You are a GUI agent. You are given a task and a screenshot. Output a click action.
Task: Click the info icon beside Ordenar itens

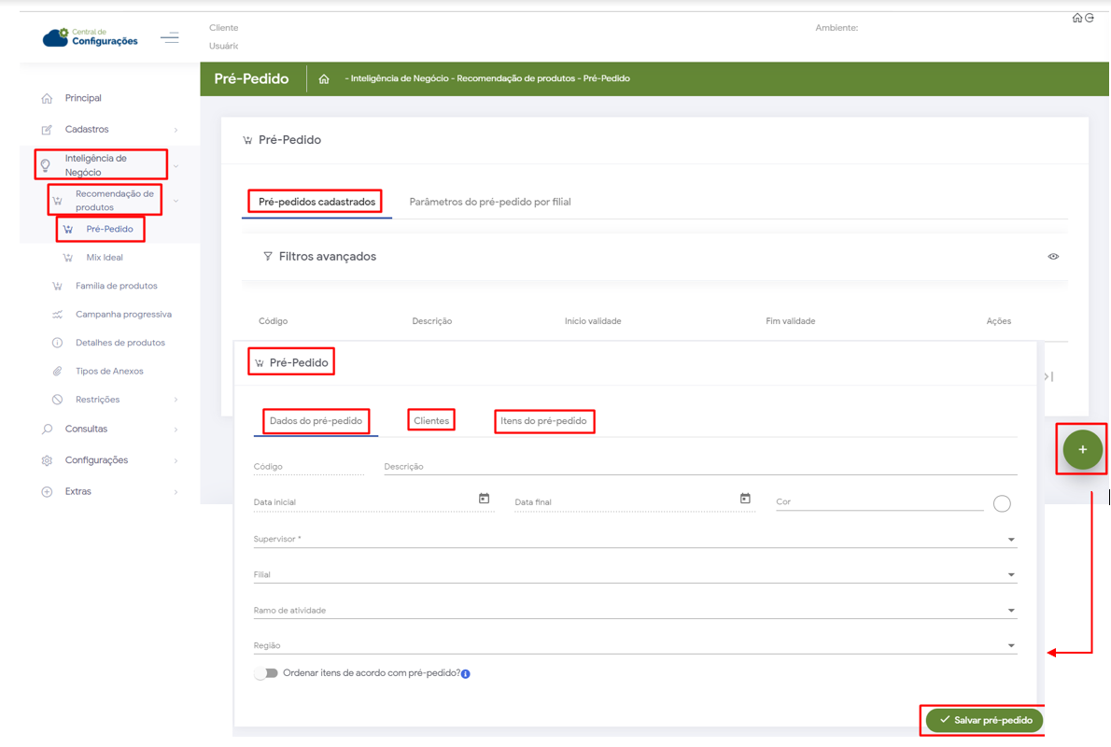(466, 674)
